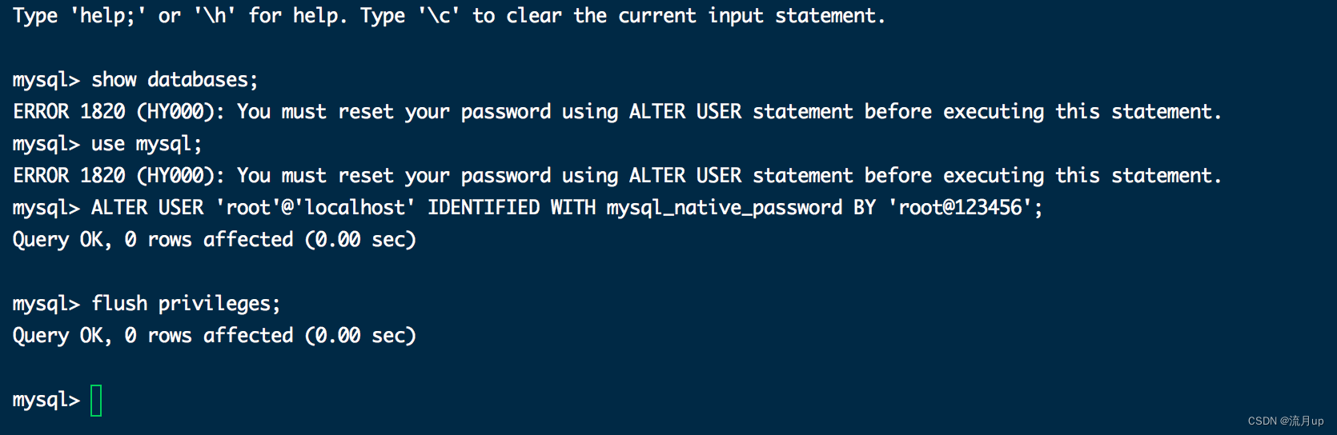1337x435 pixels.
Task: Click the last empty mysql> prompt
Action: [46, 400]
